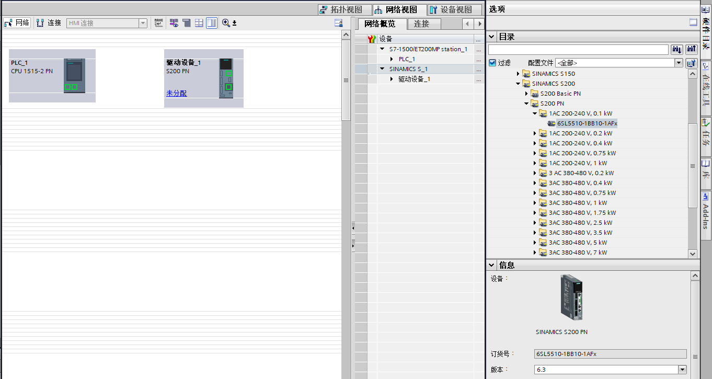Click the catalog profile settings icon

(x=692, y=63)
